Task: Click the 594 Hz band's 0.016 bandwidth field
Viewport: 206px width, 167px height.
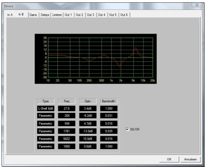Action: coord(109,124)
